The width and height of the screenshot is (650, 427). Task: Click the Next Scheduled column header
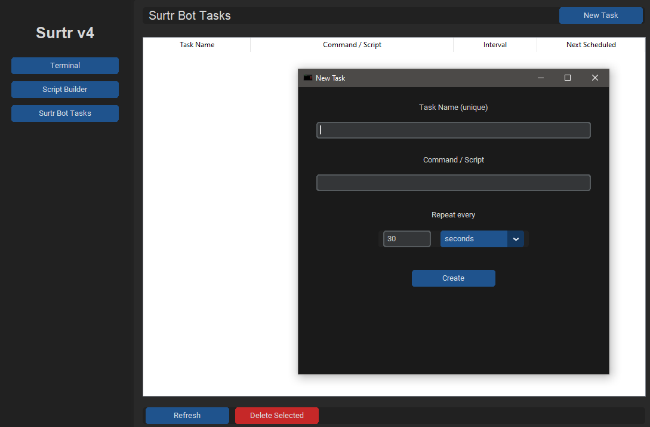(591, 44)
